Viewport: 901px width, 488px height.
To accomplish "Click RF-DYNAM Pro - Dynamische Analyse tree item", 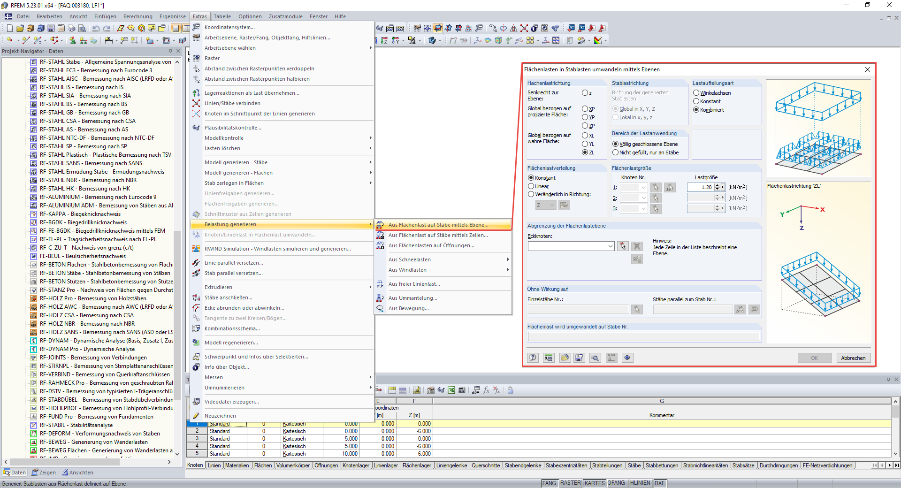I will point(87,349).
